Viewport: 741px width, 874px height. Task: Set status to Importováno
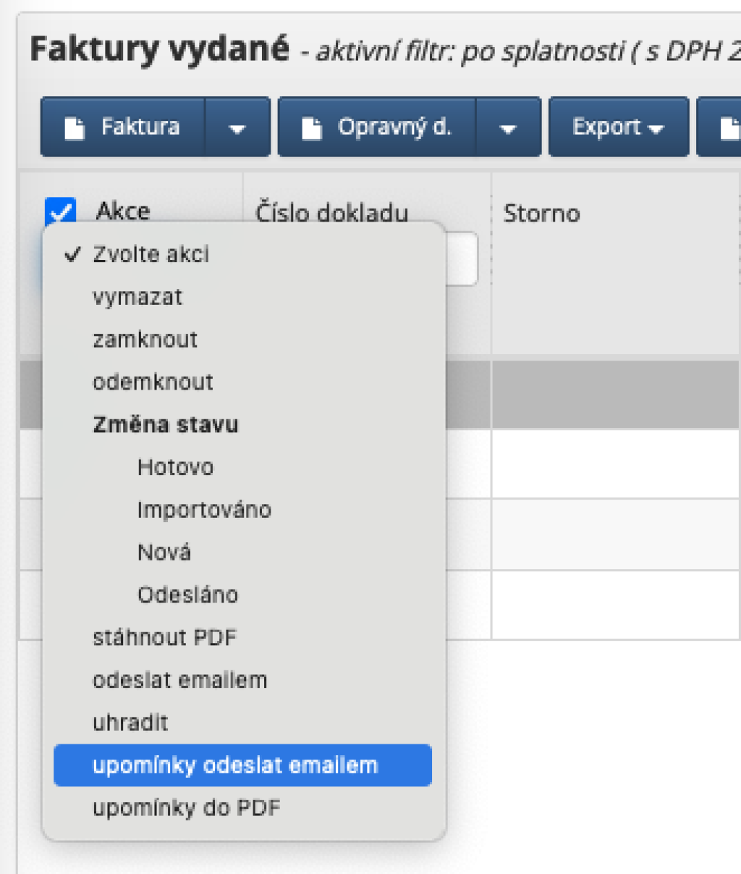point(204,510)
